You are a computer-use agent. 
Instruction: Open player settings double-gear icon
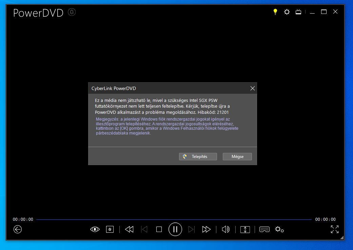tap(279, 229)
